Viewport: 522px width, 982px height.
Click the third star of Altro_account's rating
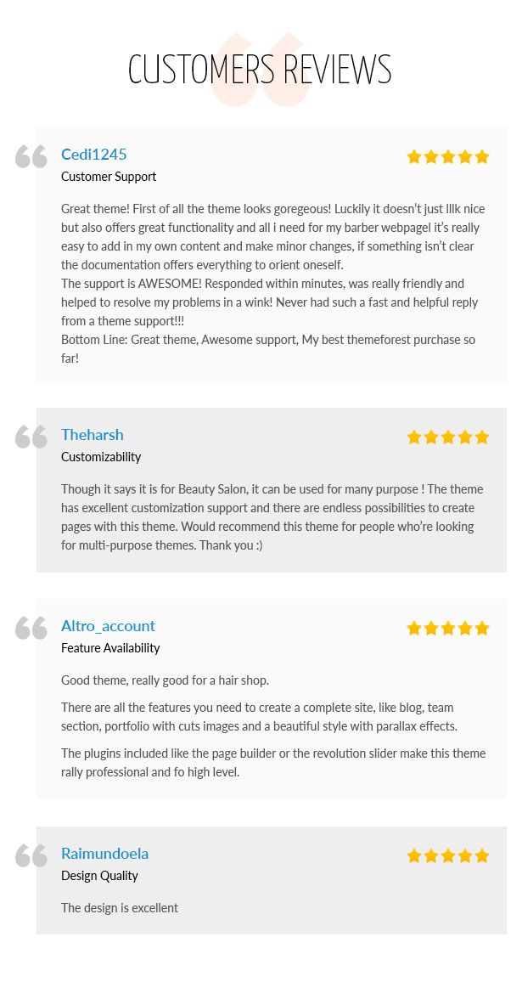(x=448, y=628)
